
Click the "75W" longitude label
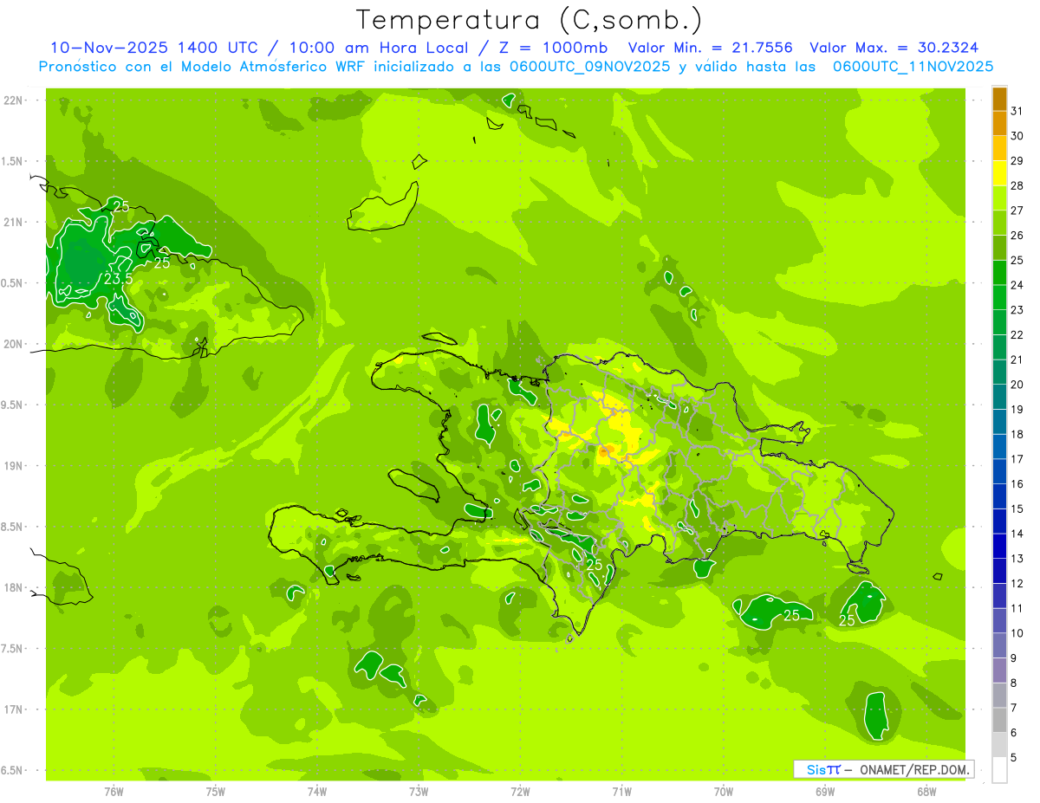[x=216, y=792]
